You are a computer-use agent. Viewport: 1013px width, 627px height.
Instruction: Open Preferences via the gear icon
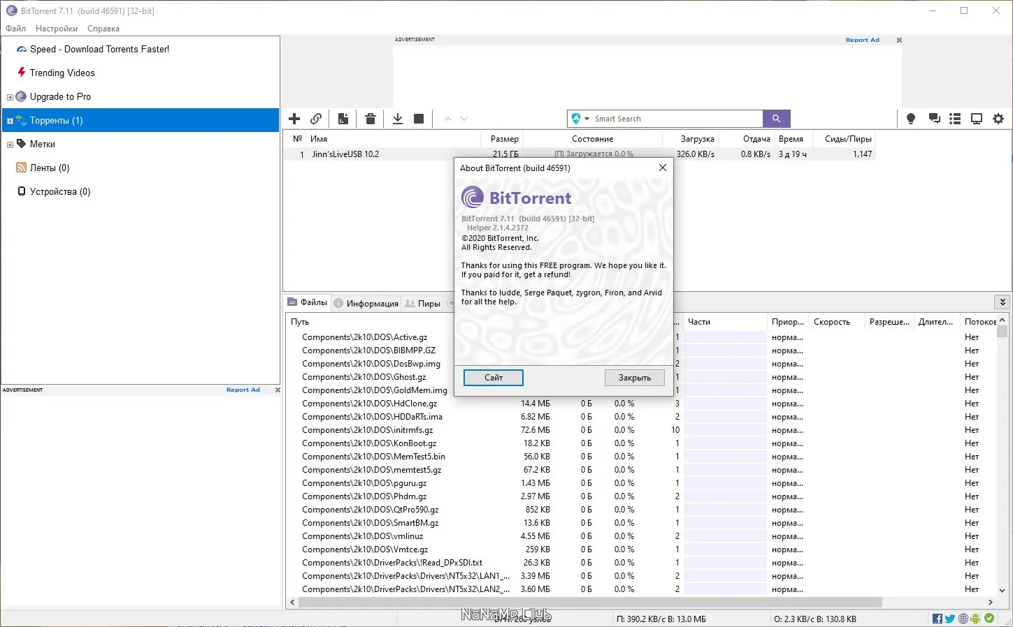(x=998, y=119)
